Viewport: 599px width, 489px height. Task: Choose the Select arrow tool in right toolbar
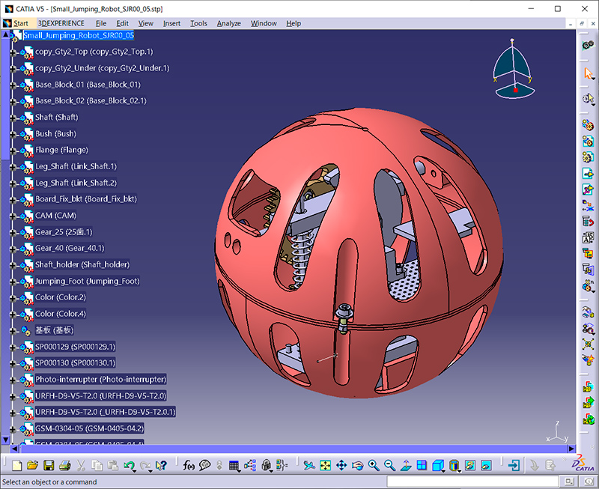(x=588, y=73)
